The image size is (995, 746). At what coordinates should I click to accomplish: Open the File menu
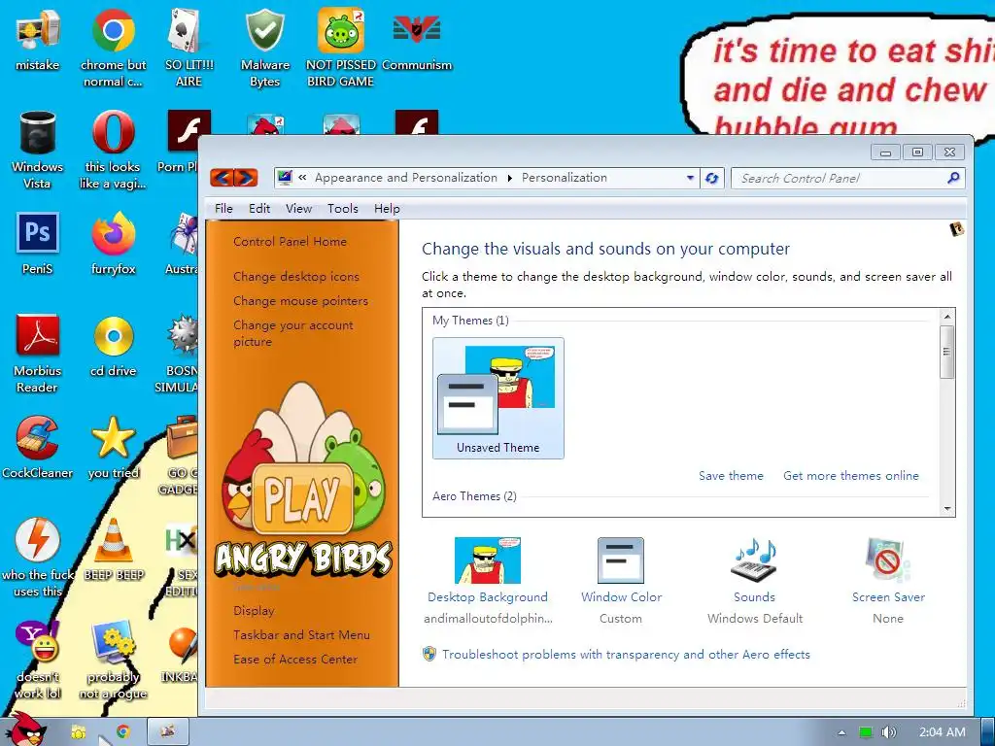click(223, 209)
